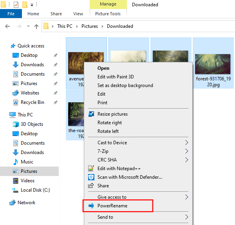Open the File menu tab

tap(11, 14)
